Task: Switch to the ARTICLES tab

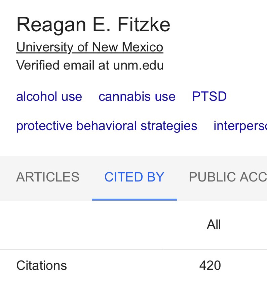Action: pyautogui.click(x=48, y=177)
